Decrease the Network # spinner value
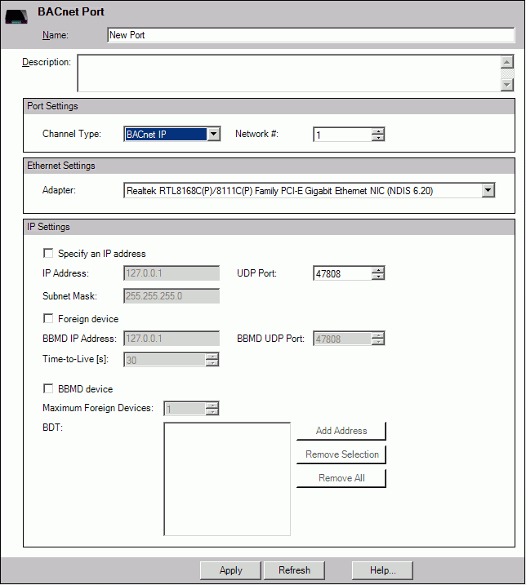526x585 pixels. coord(377,138)
